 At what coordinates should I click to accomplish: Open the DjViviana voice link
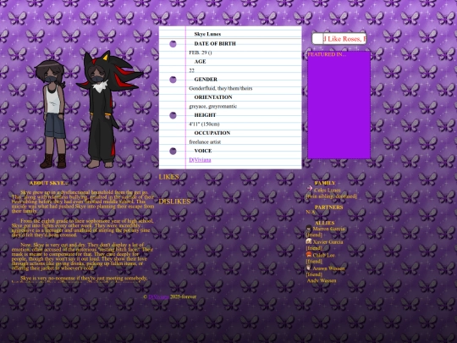(200, 160)
